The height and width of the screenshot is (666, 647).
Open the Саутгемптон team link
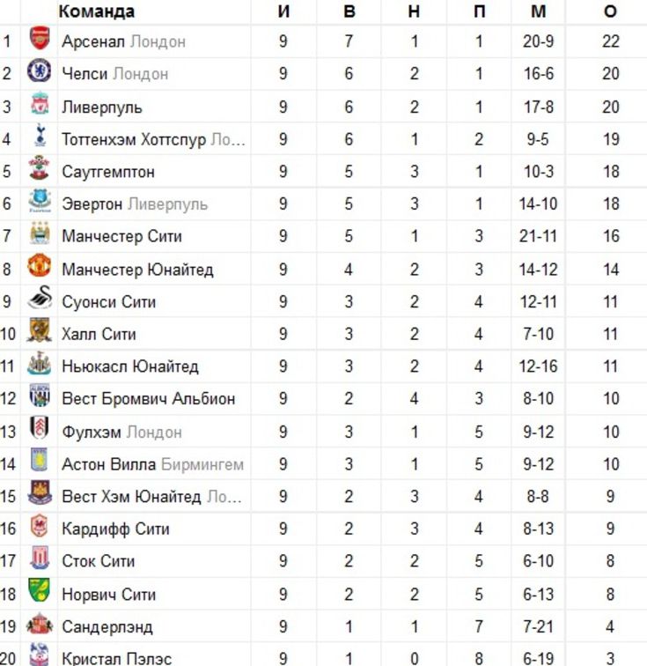coord(107,172)
